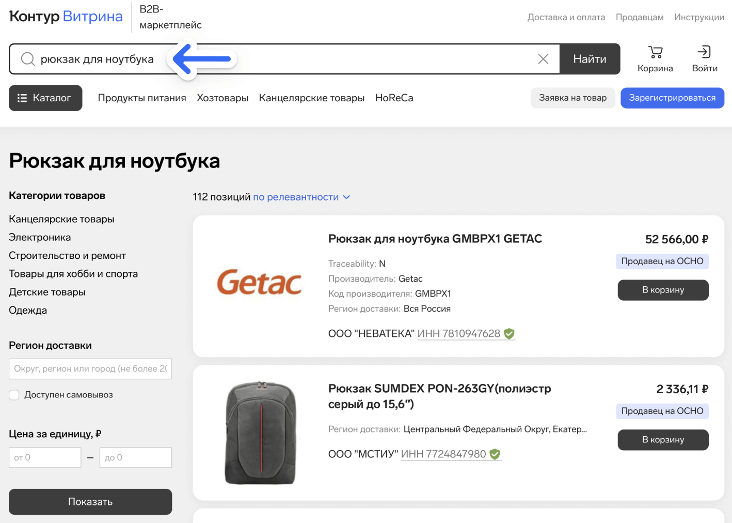732x523 pixels.
Task: Click the Центральный Федеральный Округ delivery region line
Action: click(457, 429)
